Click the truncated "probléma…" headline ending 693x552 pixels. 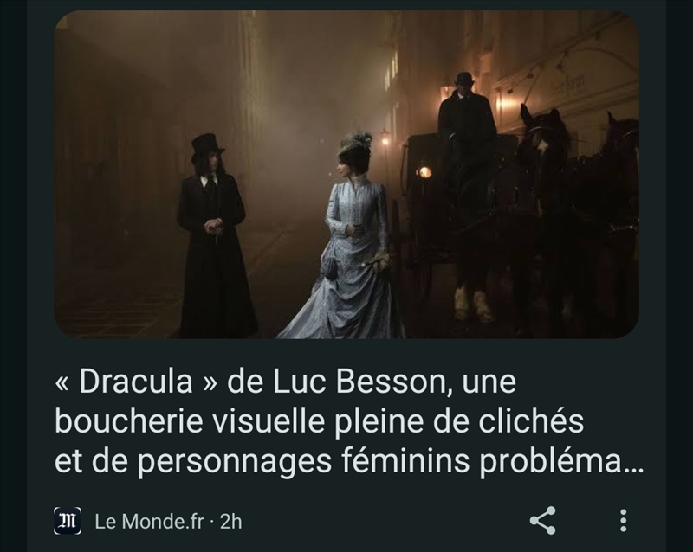(562, 461)
